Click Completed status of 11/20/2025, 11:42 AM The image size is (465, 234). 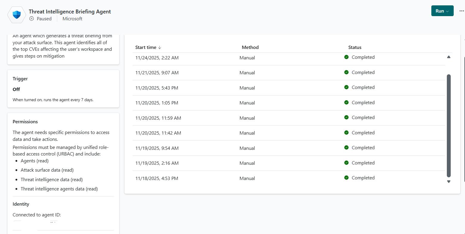point(363,133)
